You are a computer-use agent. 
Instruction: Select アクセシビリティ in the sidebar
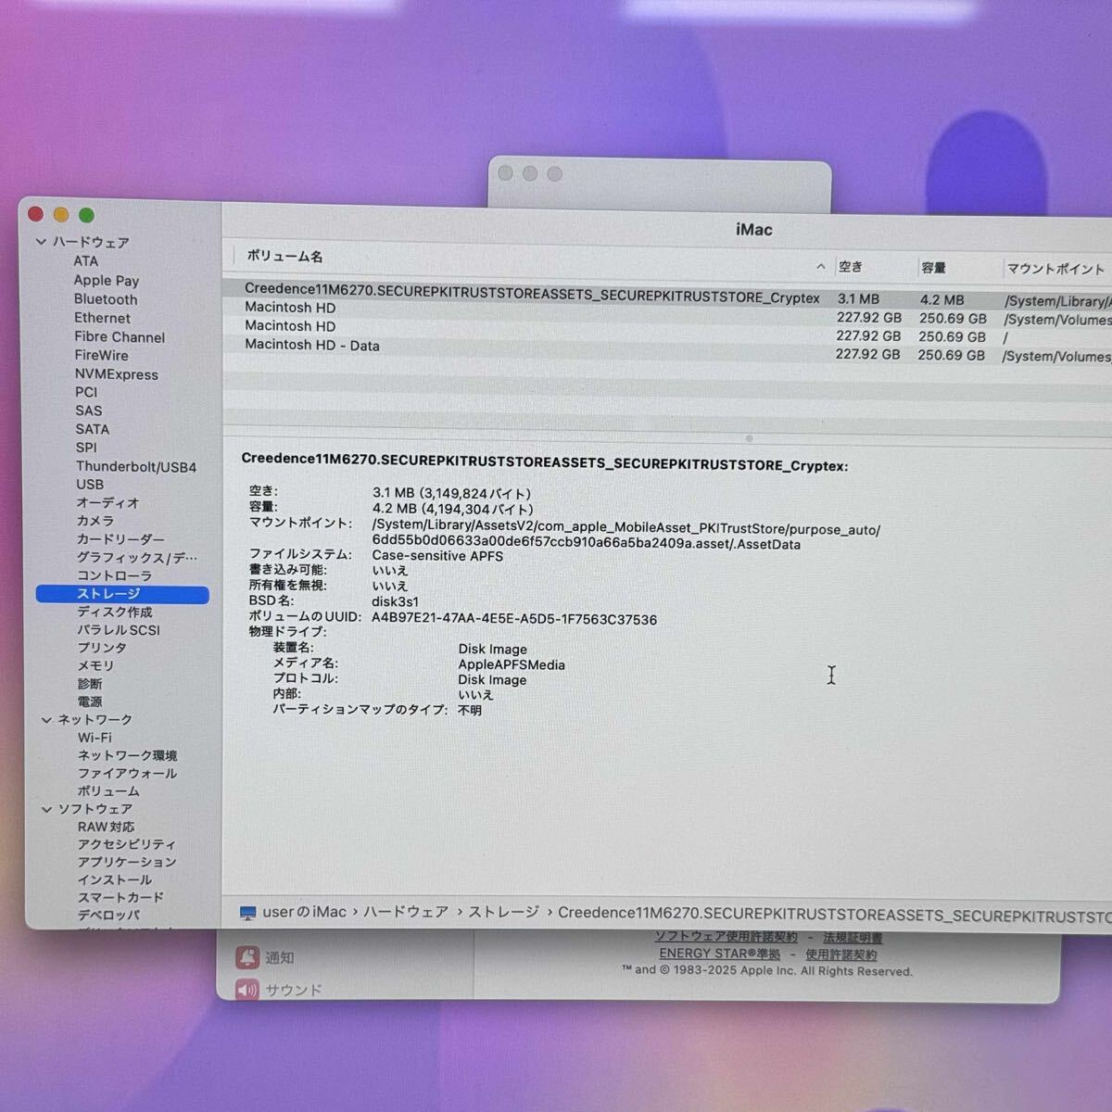click(x=127, y=844)
